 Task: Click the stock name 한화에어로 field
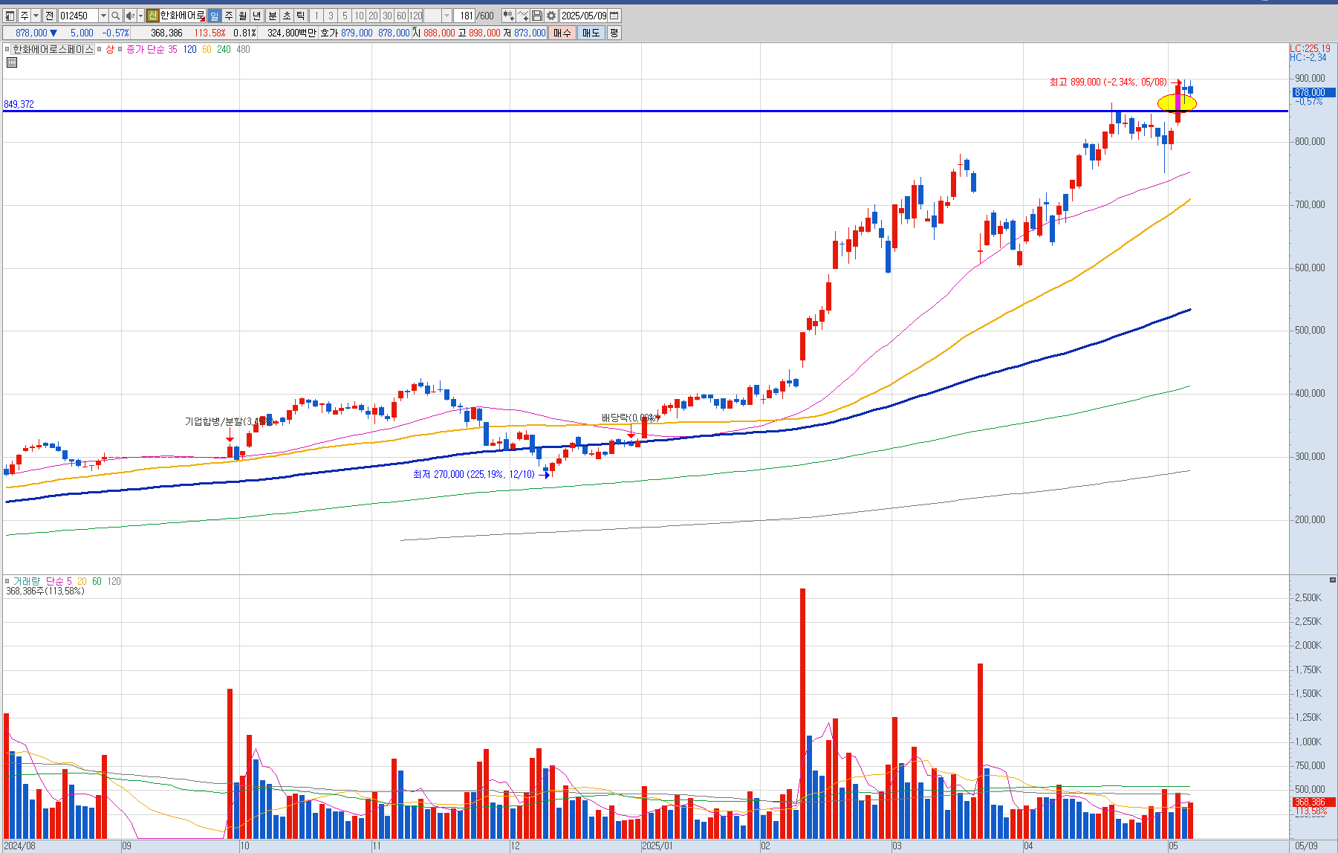182,16
